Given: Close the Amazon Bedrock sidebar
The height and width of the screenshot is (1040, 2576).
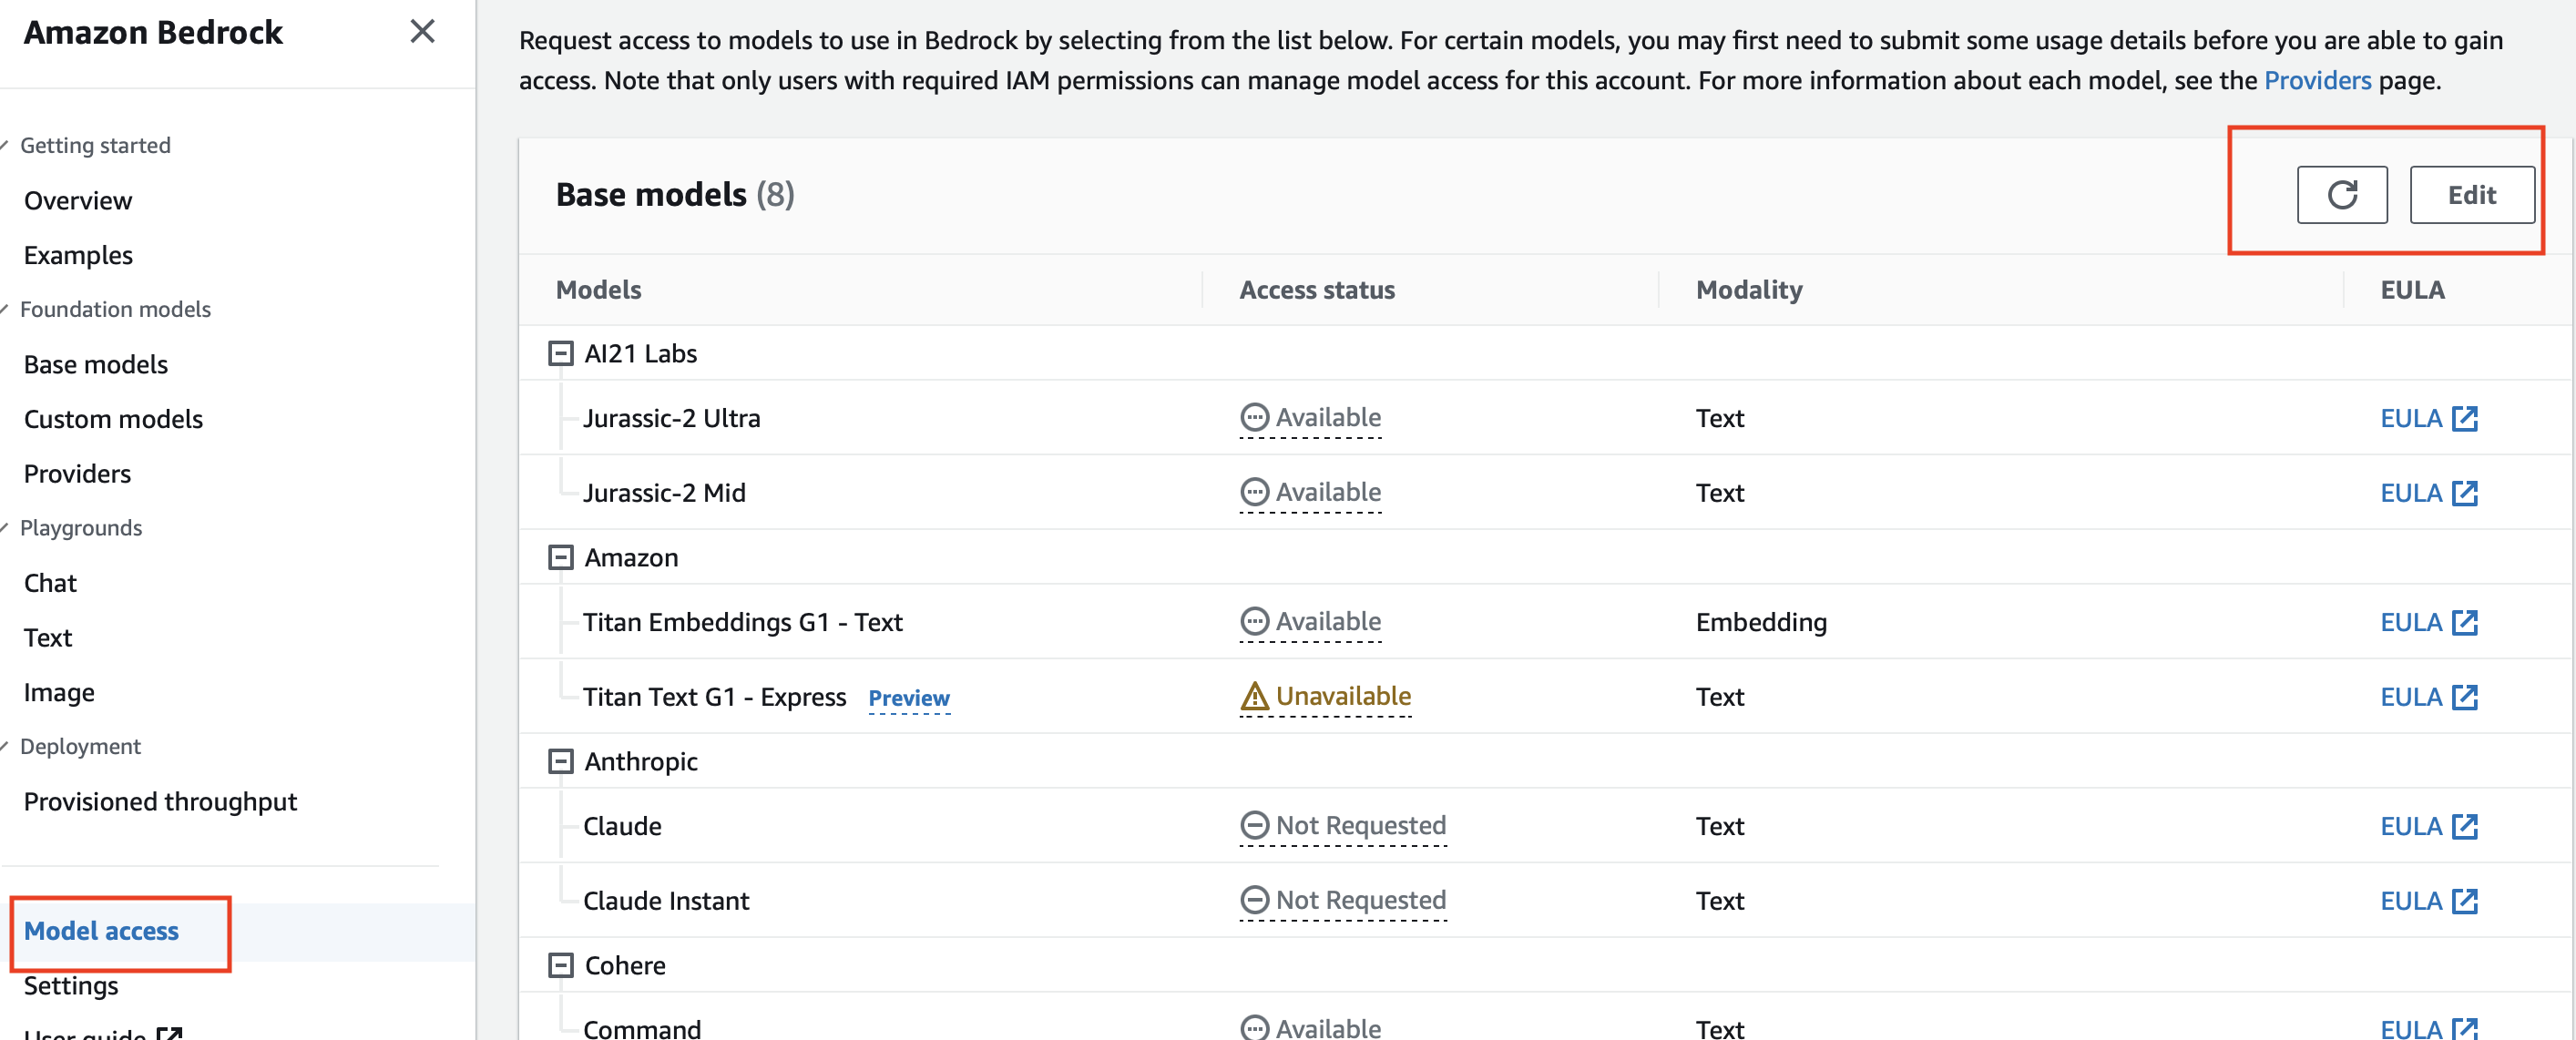Looking at the screenshot, I should (422, 32).
